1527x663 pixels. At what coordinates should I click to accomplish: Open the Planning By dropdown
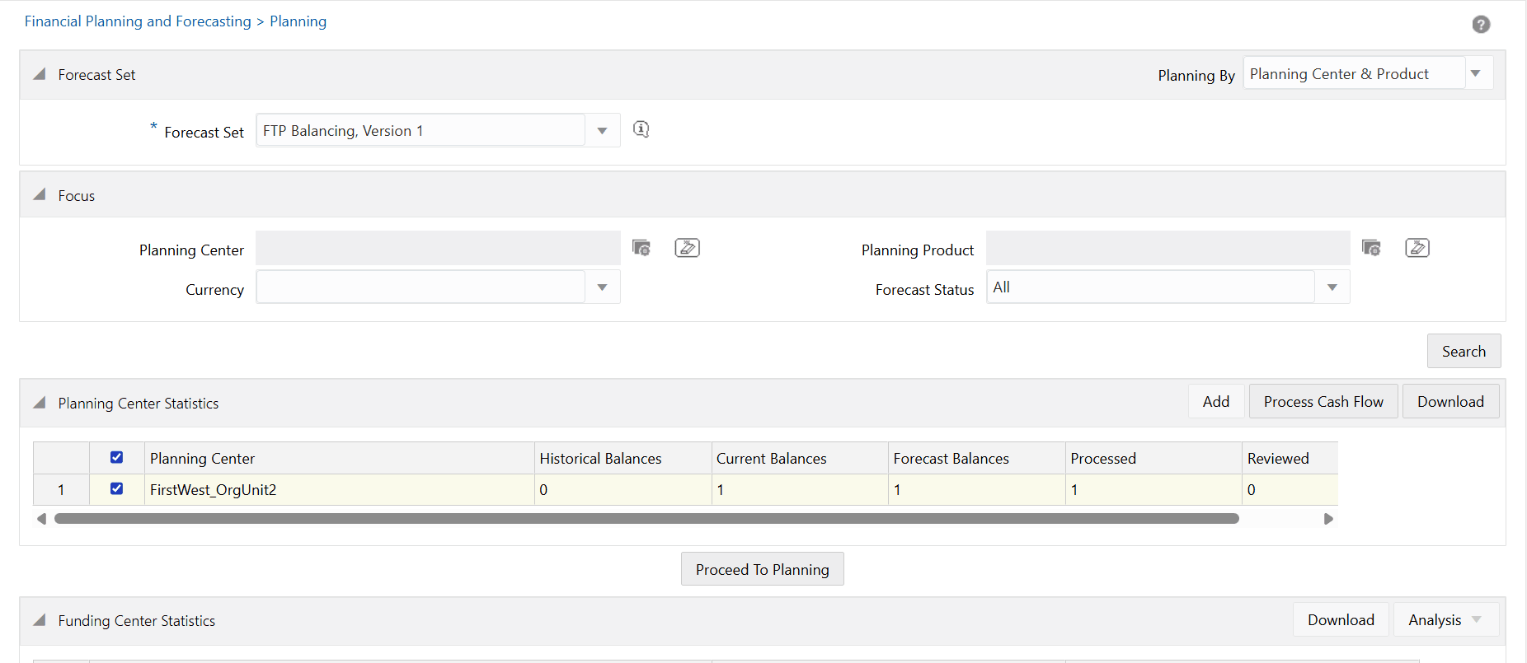click(1475, 74)
